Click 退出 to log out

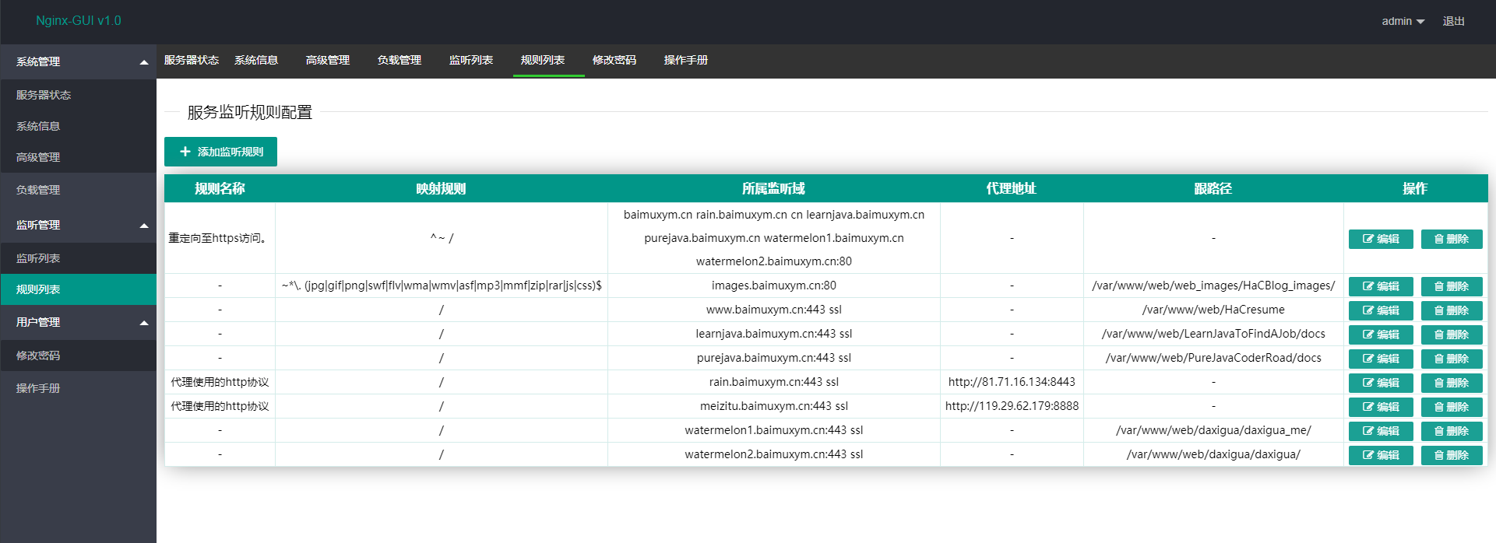point(1453,21)
